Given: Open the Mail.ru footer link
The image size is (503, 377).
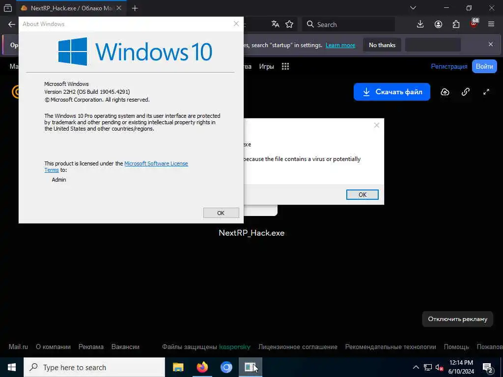Looking at the screenshot, I should 18,347.
